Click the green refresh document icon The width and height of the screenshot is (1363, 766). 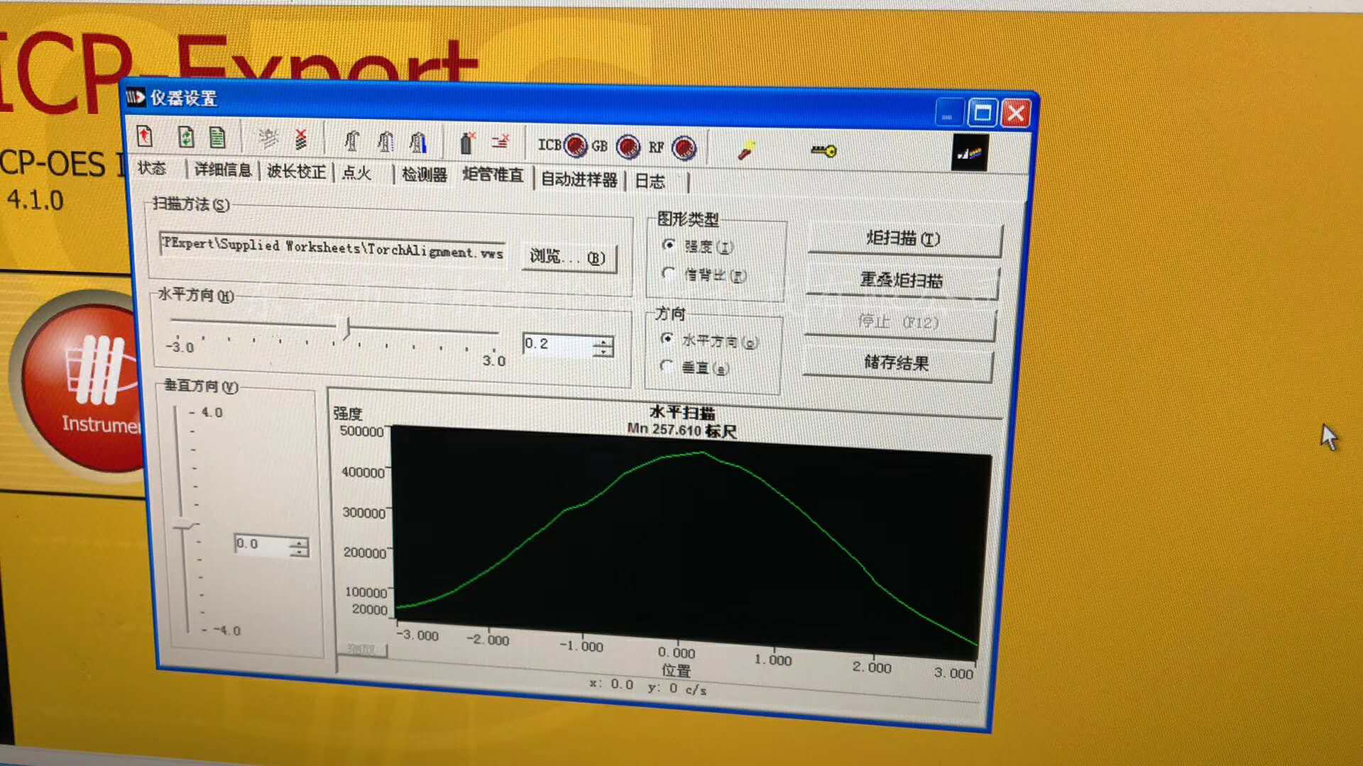186,136
